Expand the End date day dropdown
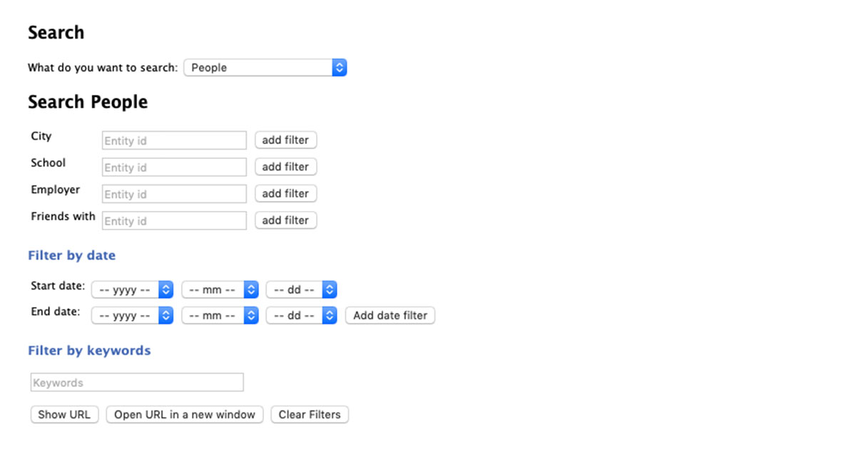Viewport: 856px width, 449px height. (x=301, y=315)
